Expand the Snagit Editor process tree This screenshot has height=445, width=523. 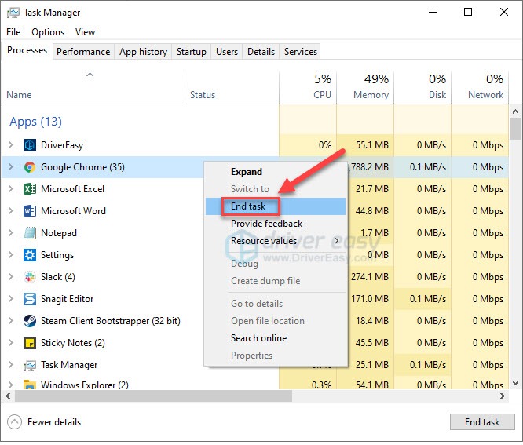click(x=10, y=299)
